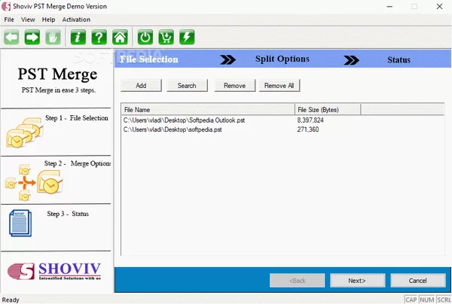Viewport: 452px width, 304px height.
Task: Click the Step 2 merge options icon
Action: tap(33, 182)
